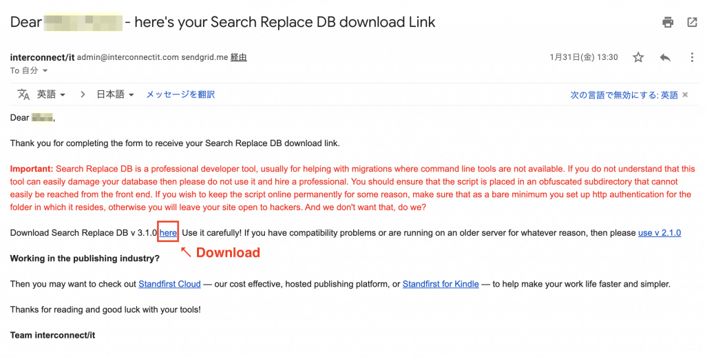Open the 英語 source language dropdown

pos(51,94)
